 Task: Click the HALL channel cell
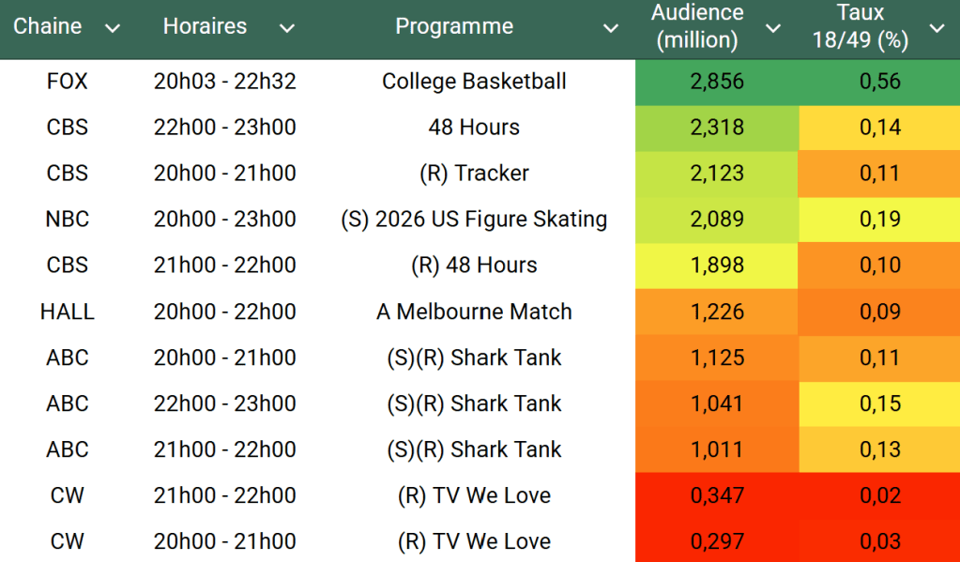pyautogui.click(x=68, y=311)
